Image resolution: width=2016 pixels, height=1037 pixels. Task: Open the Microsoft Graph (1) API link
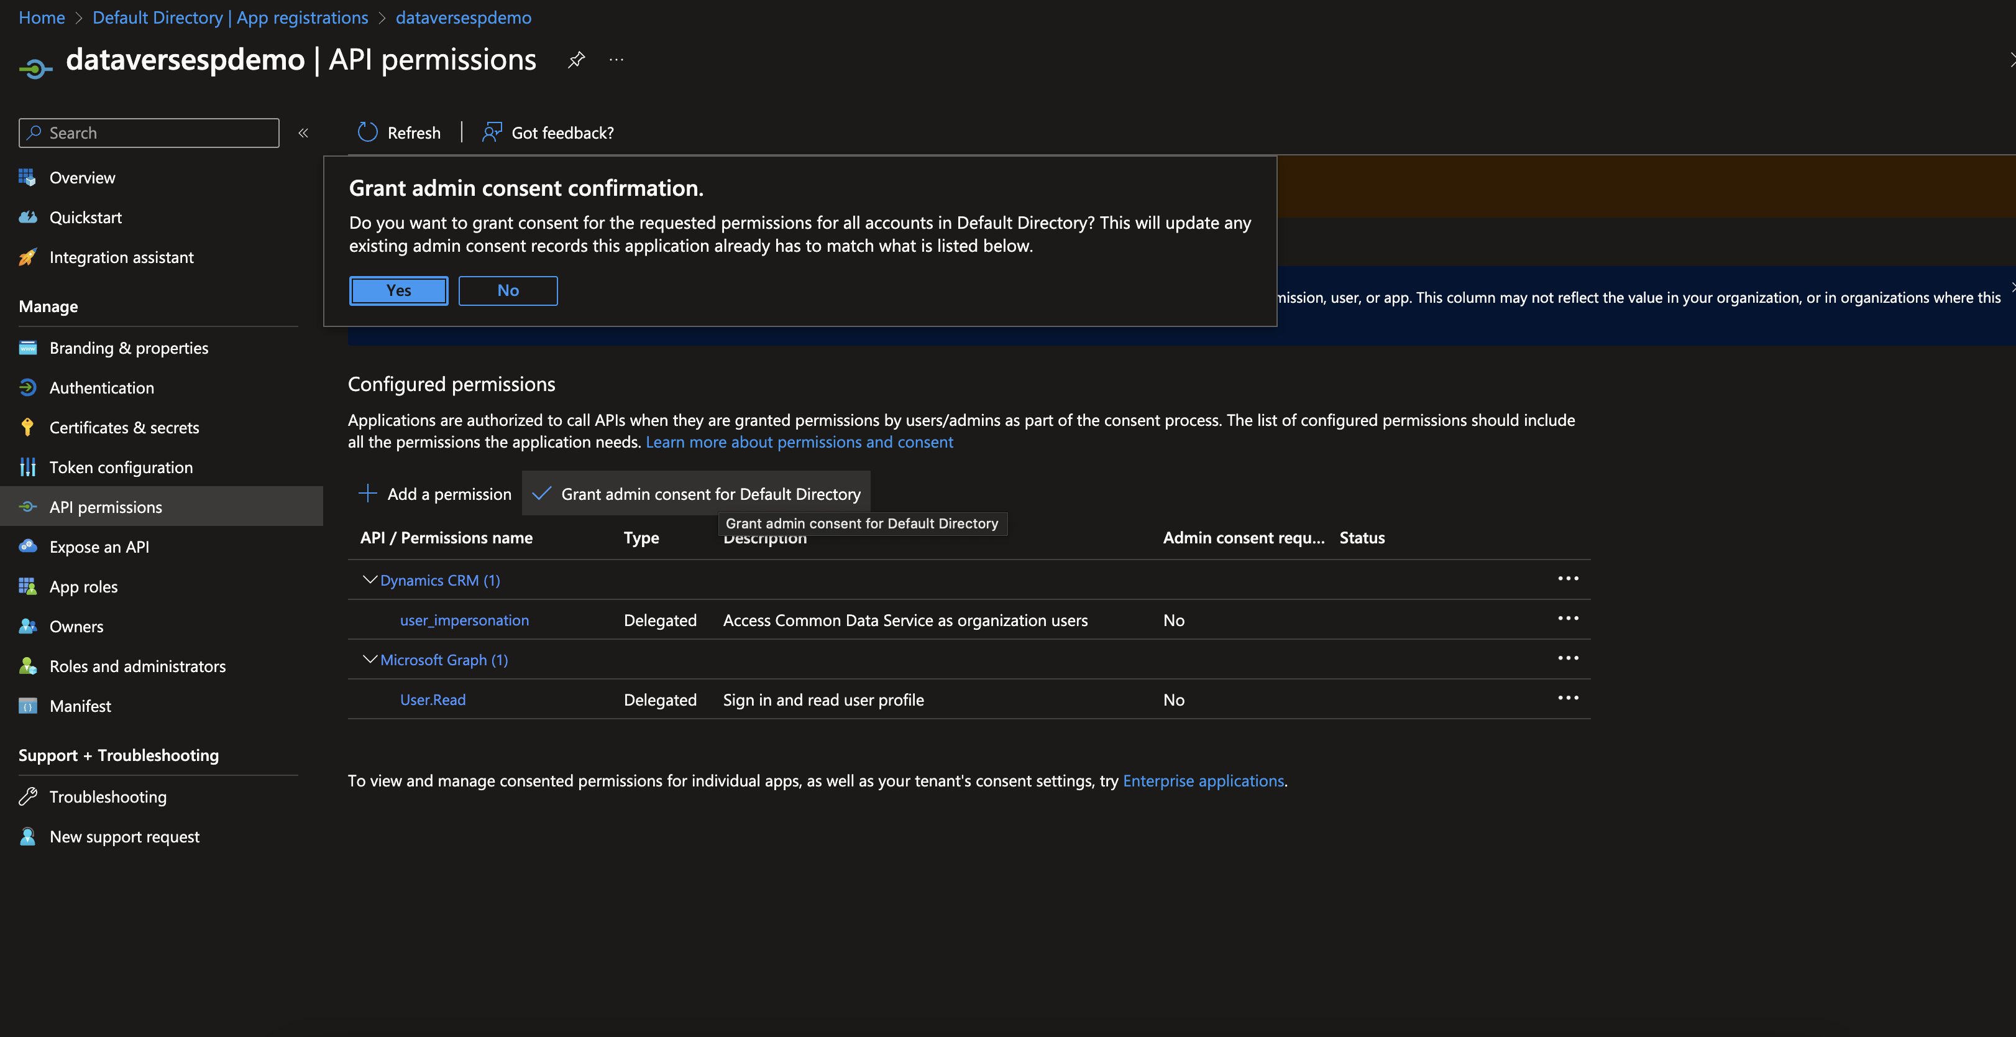pos(444,660)
